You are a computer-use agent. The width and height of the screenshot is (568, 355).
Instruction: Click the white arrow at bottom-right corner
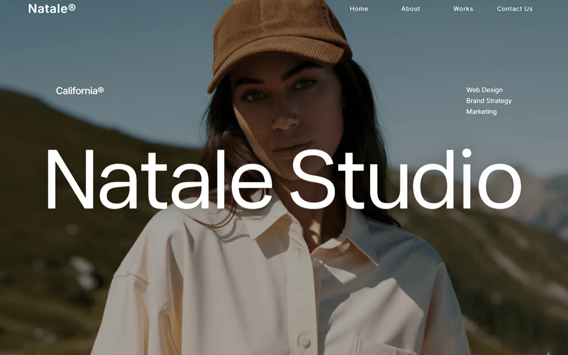548,353
